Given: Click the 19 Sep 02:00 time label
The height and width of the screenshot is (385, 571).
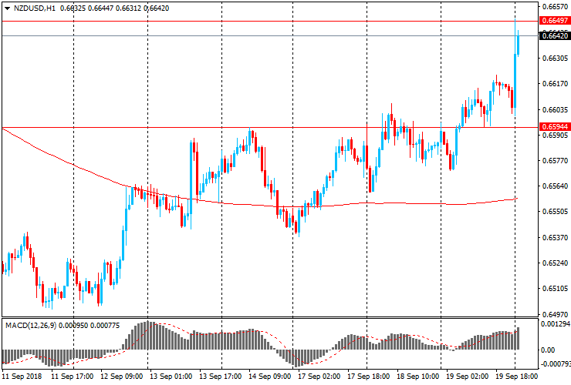Looking at the screenshot, I should point(467,377).
